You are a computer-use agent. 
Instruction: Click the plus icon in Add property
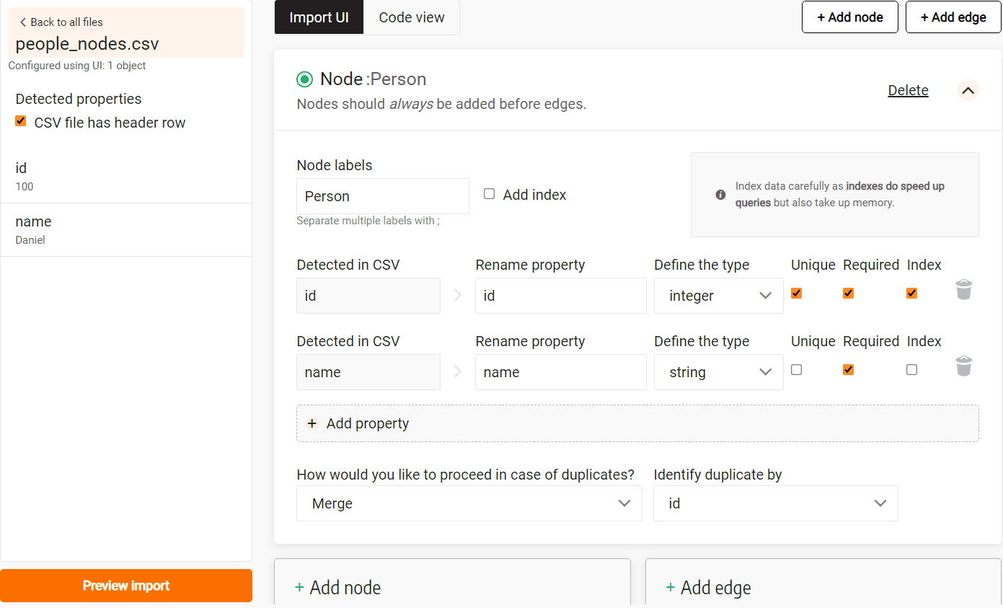coord(312,423)
